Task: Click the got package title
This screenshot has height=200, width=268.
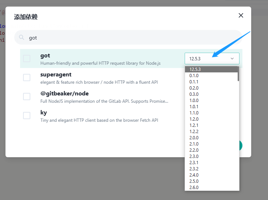Action: (45, 56)
